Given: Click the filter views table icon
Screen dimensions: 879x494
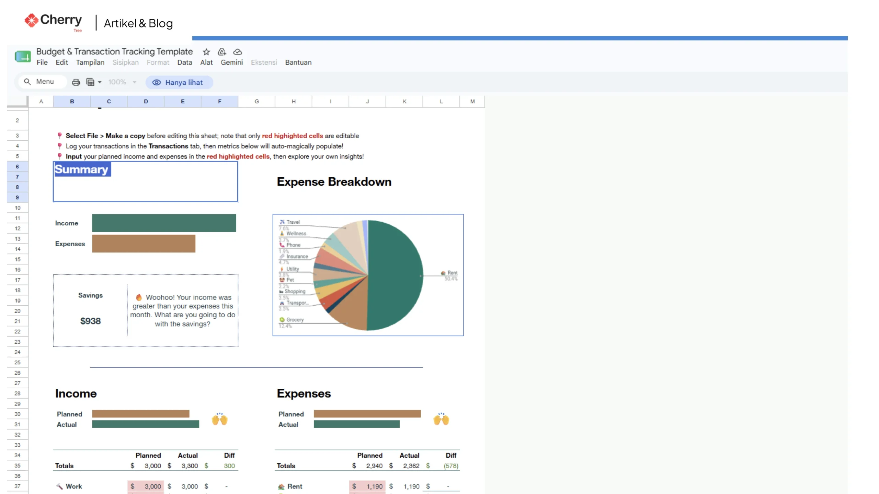Looking at the screenshot, I should pos(90,82).
